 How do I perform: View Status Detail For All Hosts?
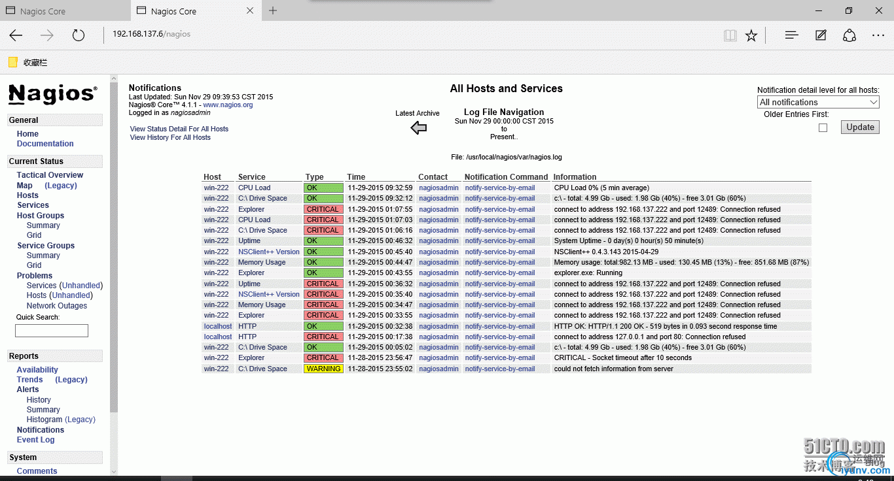pyautogui.click(x=179, y=129)
